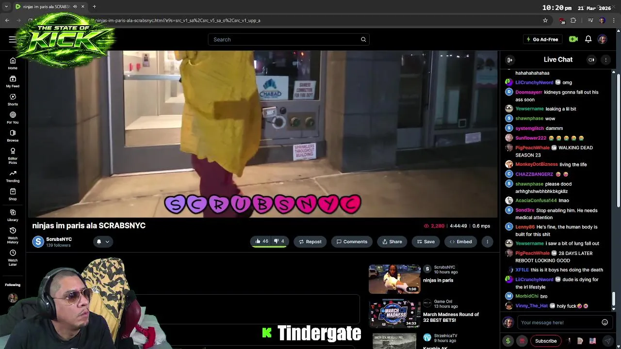Insert the American flag emote
The width and height of the screenshot is (621, 349).
coord(592,341)
